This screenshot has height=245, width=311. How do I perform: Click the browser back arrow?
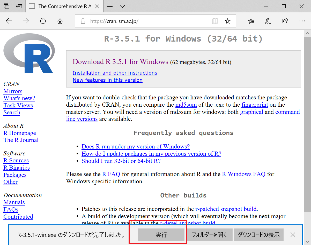(9, 21)
